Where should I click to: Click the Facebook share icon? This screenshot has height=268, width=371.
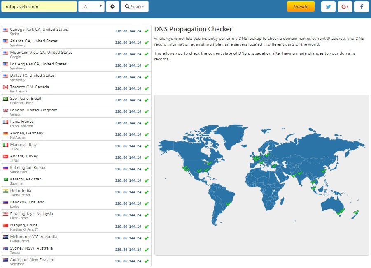361,6
